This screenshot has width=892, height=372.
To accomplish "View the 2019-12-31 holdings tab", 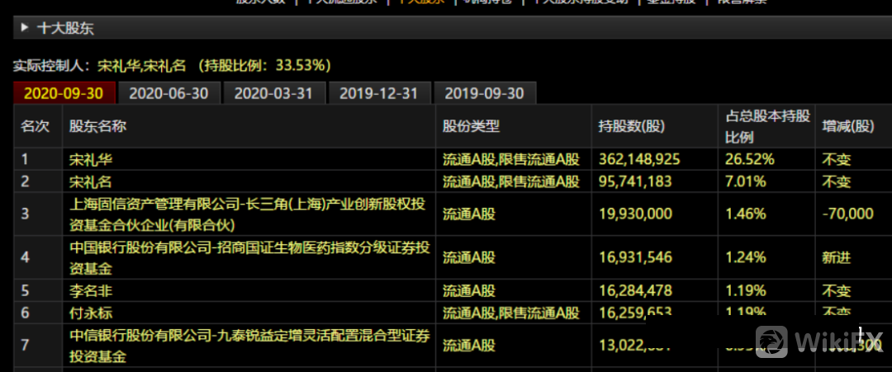I will (x=378, y=93).
